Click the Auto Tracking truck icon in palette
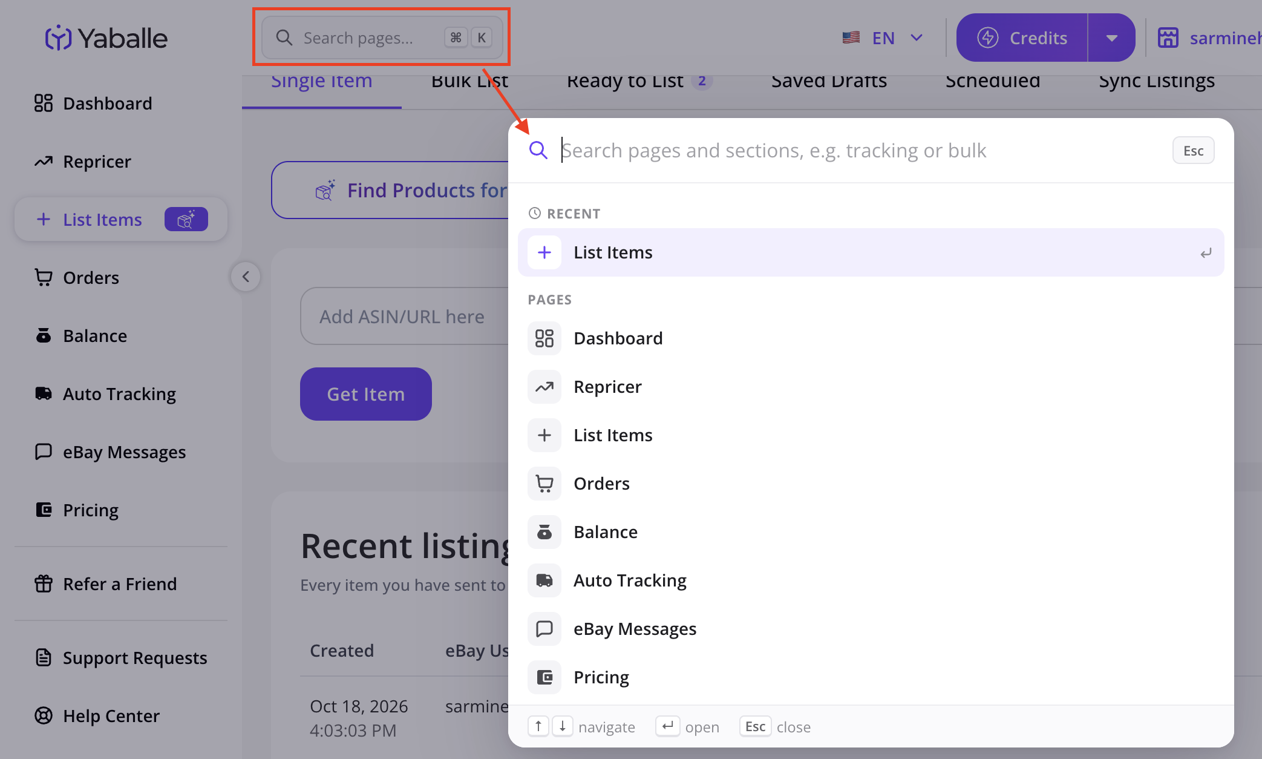The height and width of the screenshot is (759, 1262). [x=544, y=580]
